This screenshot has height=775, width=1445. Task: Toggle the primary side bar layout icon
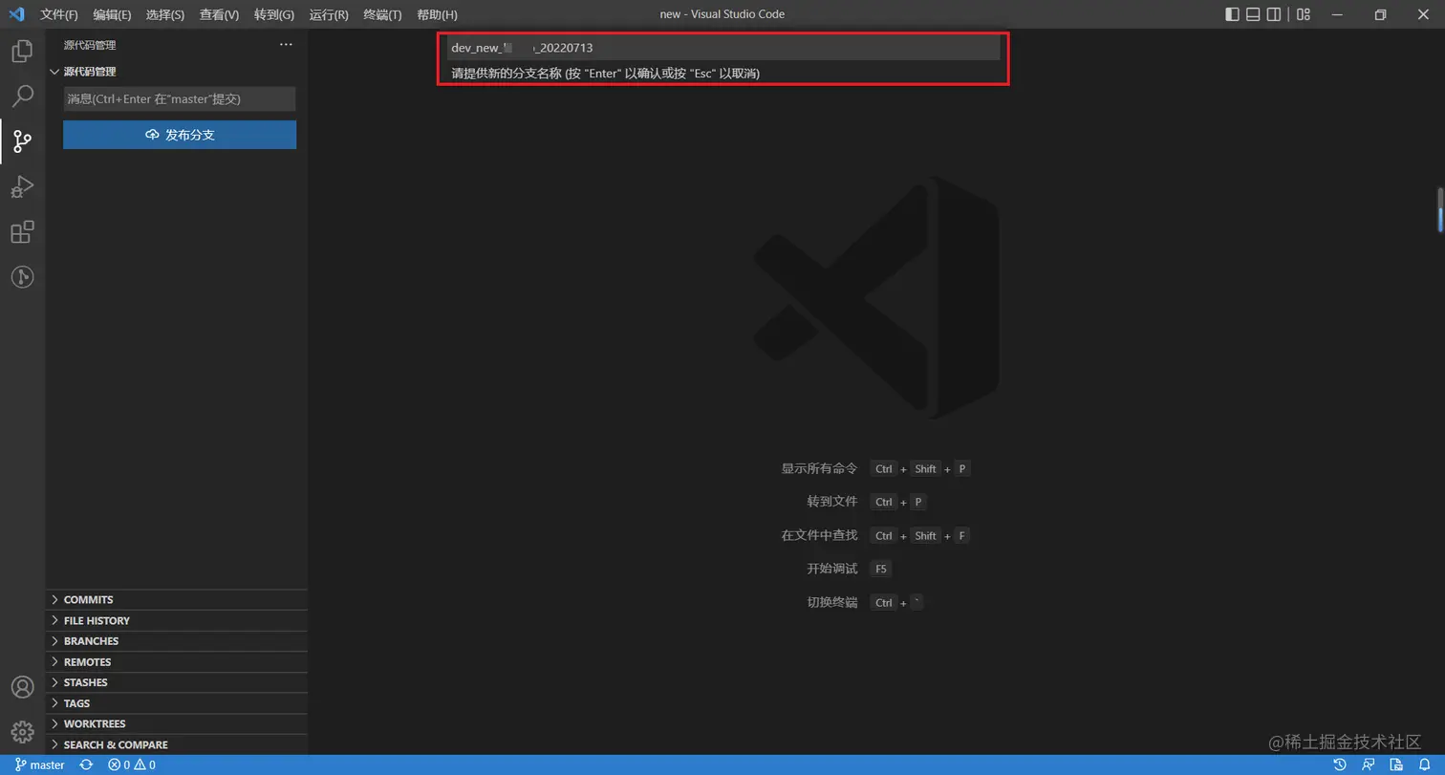[1232, 14]
